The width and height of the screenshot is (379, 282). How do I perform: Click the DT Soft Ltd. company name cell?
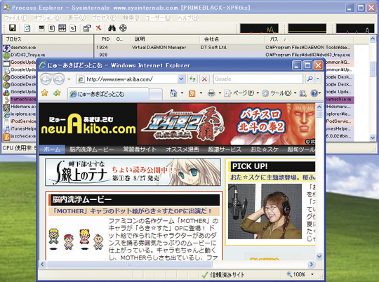213,48
